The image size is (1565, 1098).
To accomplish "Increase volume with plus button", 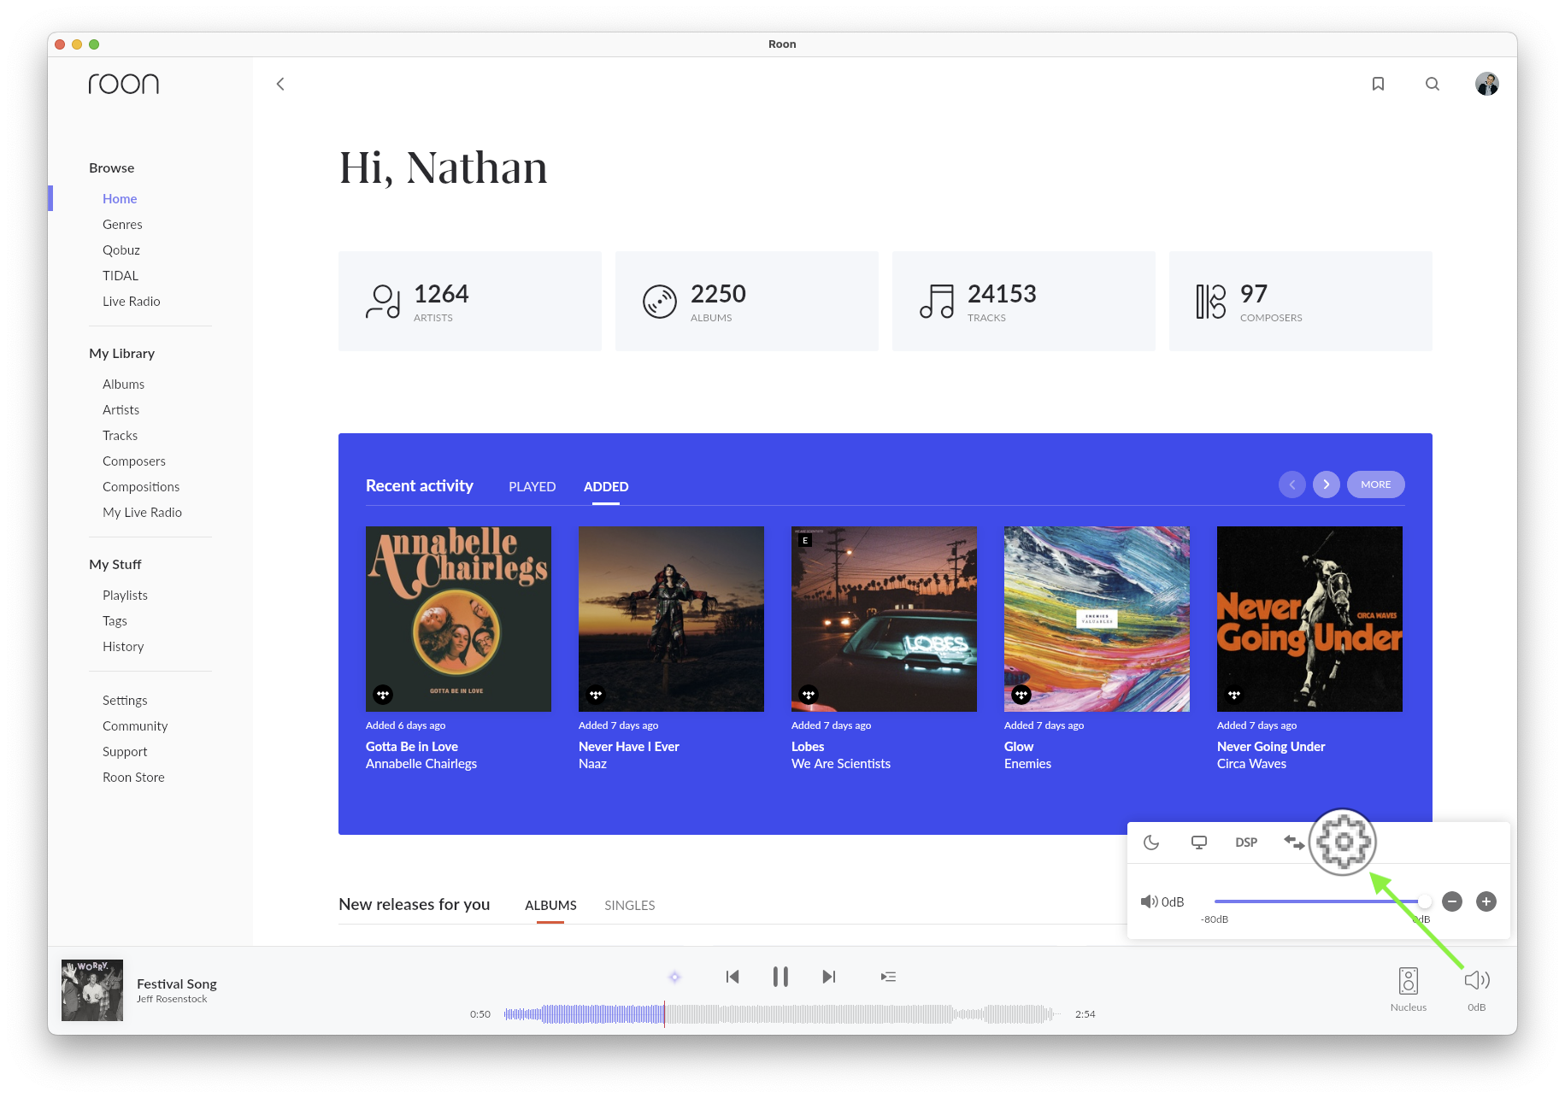I will [1486, 901].
